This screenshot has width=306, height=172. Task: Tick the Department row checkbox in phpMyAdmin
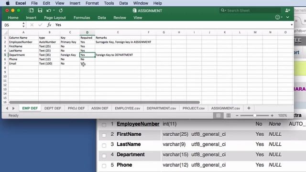pyautogui.click(x=104, y=156)
